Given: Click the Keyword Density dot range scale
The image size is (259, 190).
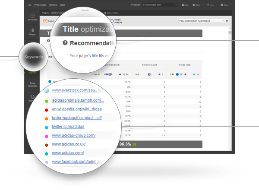Looking at the screenshot, I should (111, 74).
